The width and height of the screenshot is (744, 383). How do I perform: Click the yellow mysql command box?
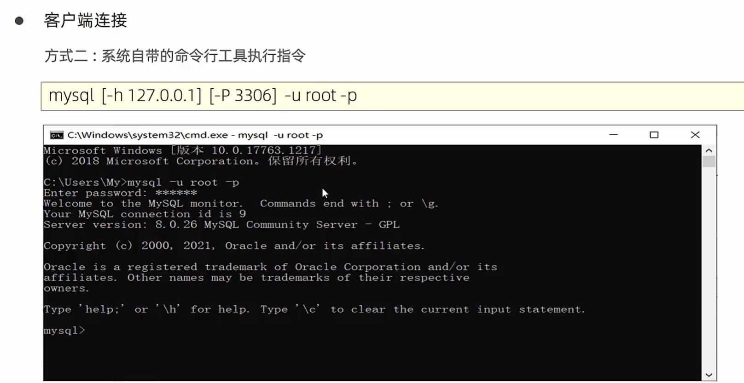pyautogui.click(x=392, y=96)
